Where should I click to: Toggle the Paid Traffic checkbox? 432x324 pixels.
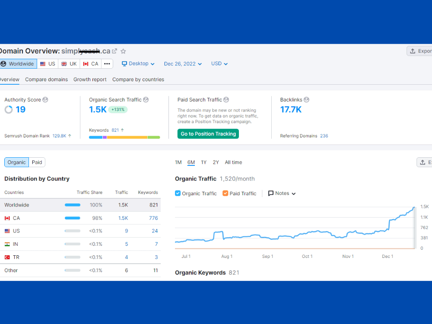click(x=226, y=193)
